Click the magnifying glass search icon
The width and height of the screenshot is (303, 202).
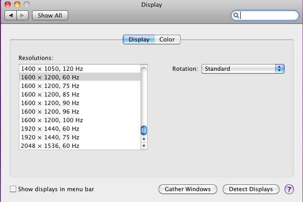[236, 15]
